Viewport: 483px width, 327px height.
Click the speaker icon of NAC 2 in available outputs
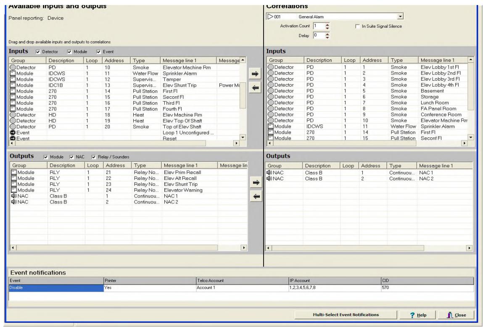point(14,202)
